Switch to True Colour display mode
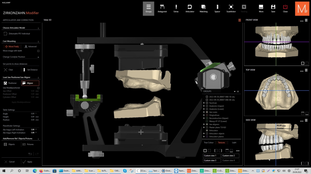Image resolution: width=311 pixels, height=174 pixels. click(x=209, y=143)
